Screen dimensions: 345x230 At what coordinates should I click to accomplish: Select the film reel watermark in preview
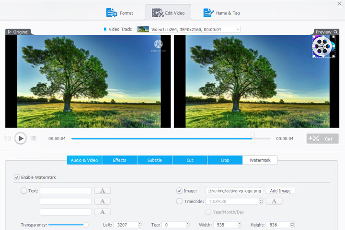click(323, 46)
